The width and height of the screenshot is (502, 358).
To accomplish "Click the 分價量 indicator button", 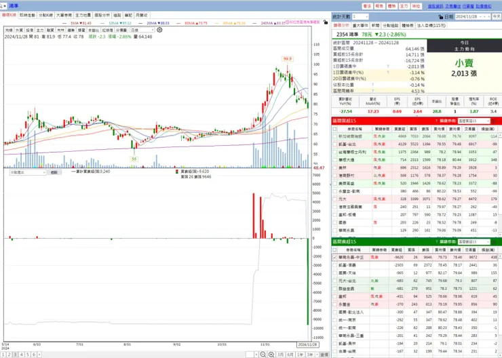I will 121,30.
